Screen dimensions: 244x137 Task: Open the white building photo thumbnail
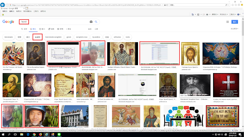[75, 116]
